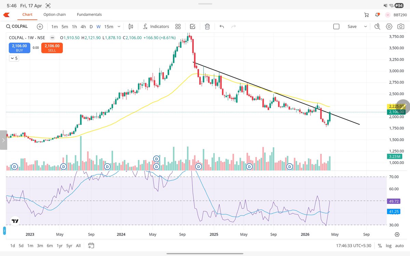The height and width of the screenshot is (256, 410).
Task: Collapse the indicator count expander showing 5
Action: point(14,58)
